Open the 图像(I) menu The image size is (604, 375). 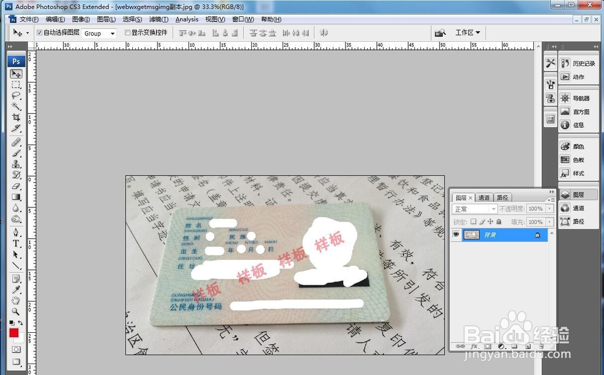(x=81, y=19)
